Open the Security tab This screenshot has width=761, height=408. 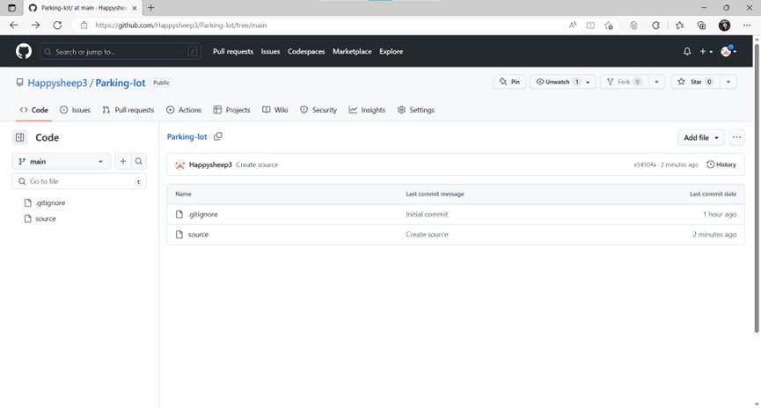(x=318, y=110)
